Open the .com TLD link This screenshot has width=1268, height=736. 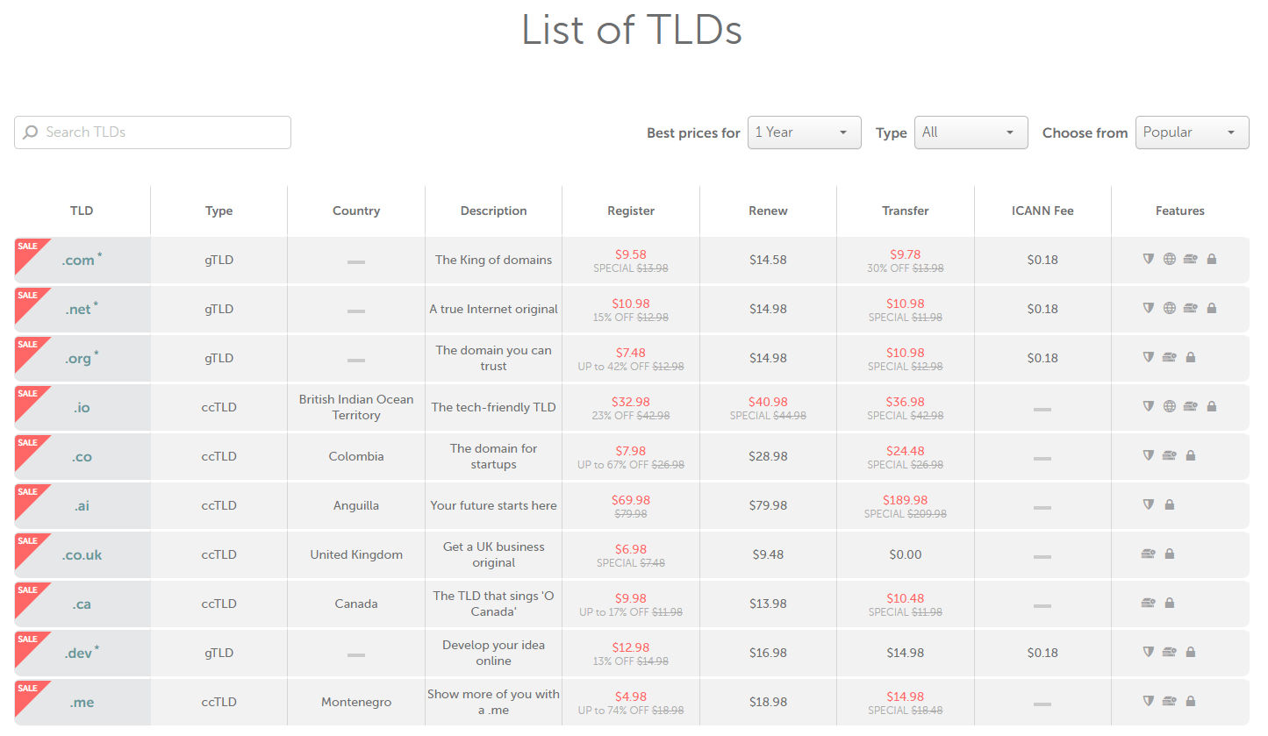pyautogui.click(x=78, y=261)
